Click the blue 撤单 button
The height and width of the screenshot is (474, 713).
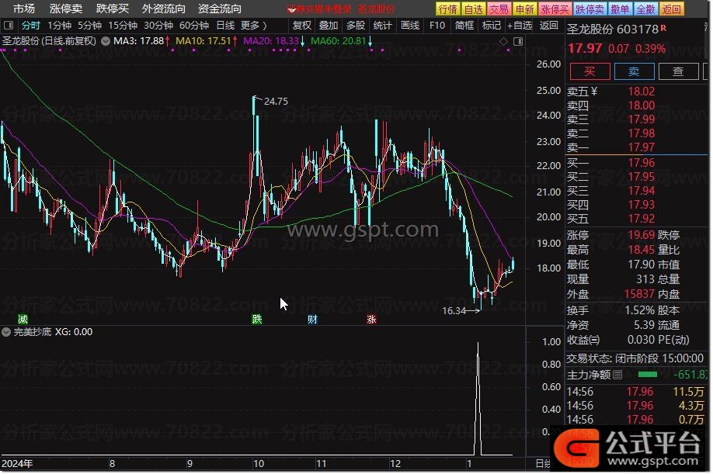[621, 9]
